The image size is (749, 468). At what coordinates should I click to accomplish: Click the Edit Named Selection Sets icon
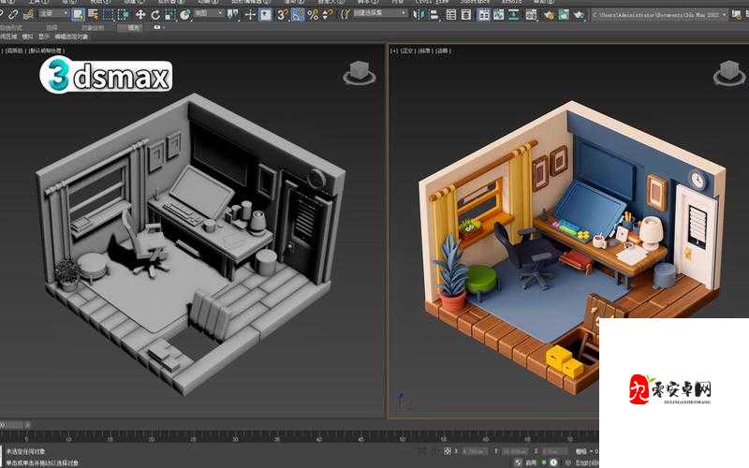click(345, 15)
